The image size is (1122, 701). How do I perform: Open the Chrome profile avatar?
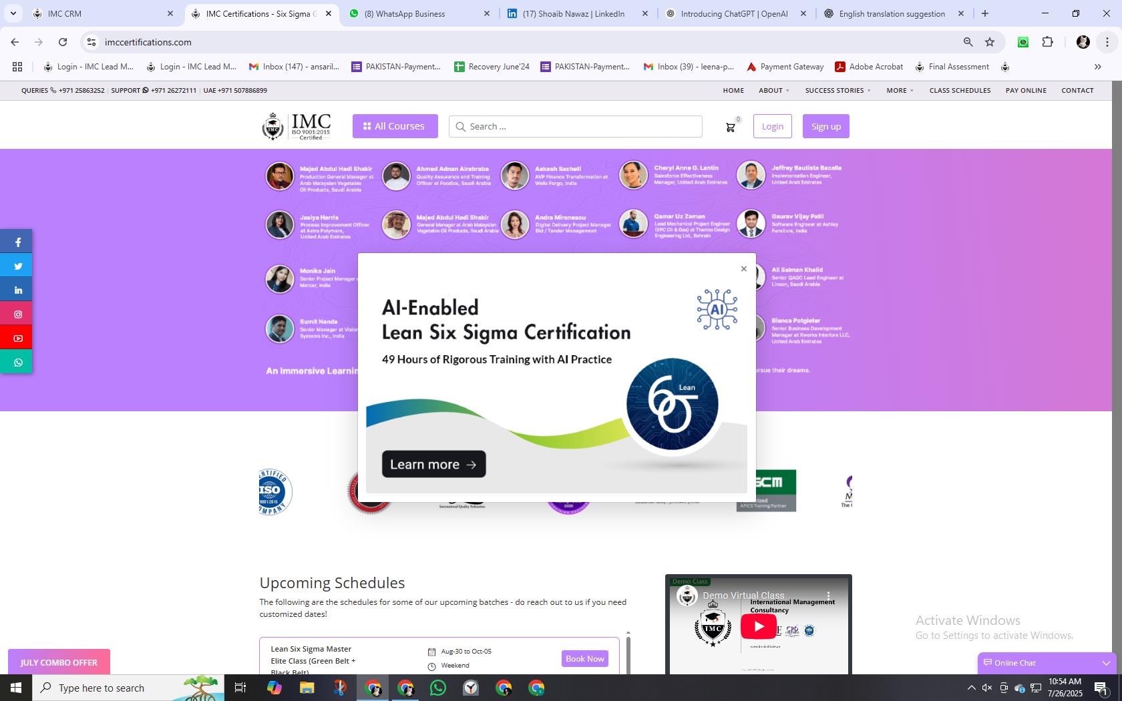pos(1083,42)
